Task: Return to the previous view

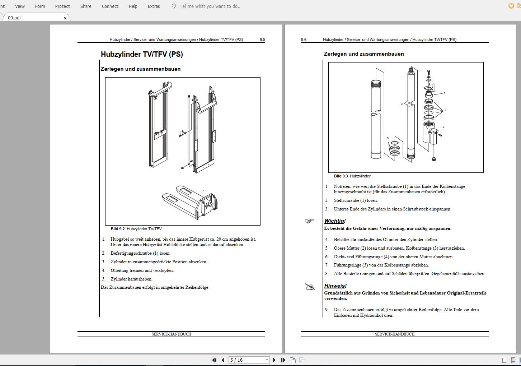Action: point(293,360)
